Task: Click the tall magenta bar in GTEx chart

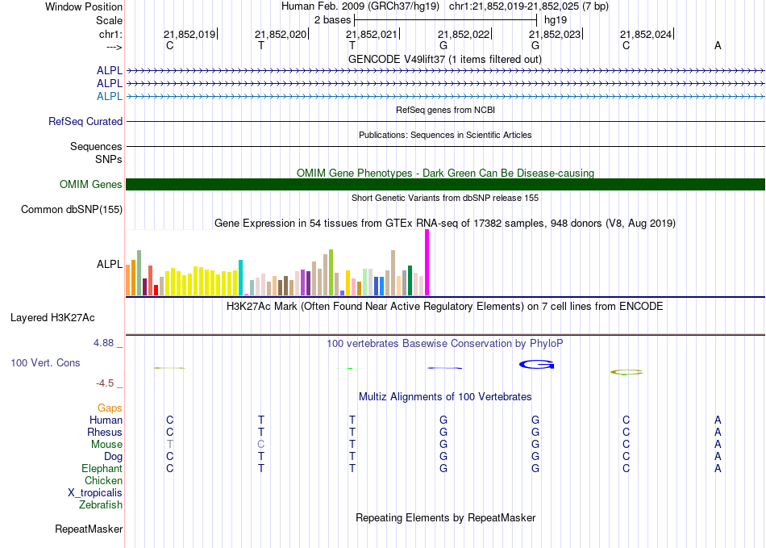Action: pyautogui.click(x=427, y=262)
